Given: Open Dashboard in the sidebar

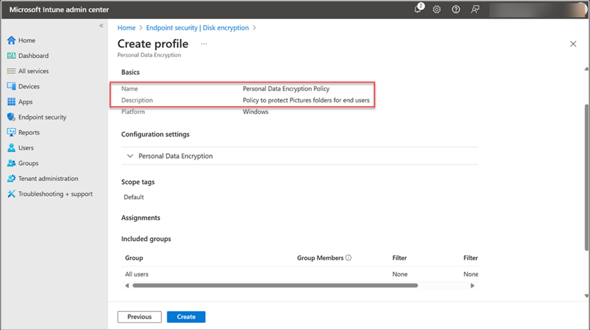Looking at the screenshot, I should tap(33, 56).
